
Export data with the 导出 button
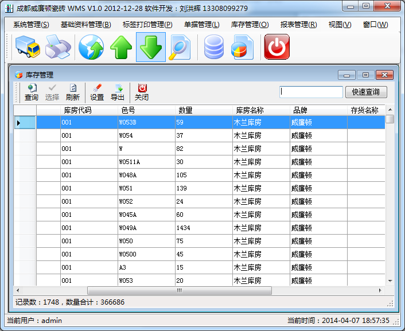tap(118, 92)
